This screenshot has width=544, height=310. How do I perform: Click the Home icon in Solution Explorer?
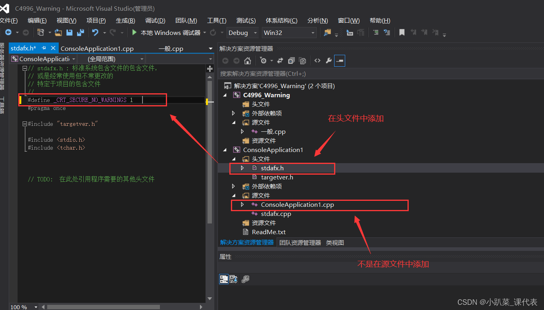click(x=248, y=60)
